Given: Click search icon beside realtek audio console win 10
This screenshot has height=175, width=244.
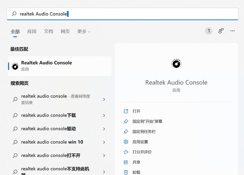Looking at the screenshot, I should pyautogui.click(x=15, y=142).
